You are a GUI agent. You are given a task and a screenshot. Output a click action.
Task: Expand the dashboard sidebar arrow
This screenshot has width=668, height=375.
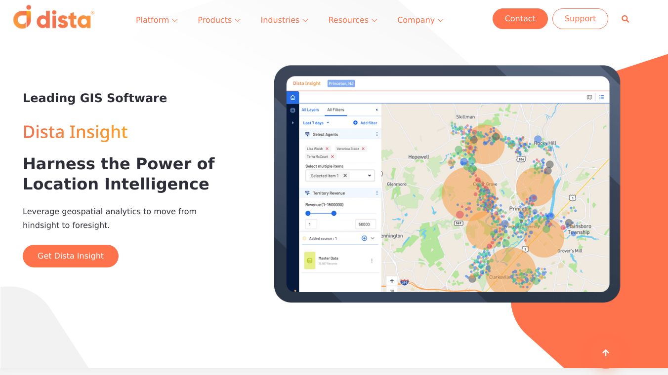click(292, 122)
